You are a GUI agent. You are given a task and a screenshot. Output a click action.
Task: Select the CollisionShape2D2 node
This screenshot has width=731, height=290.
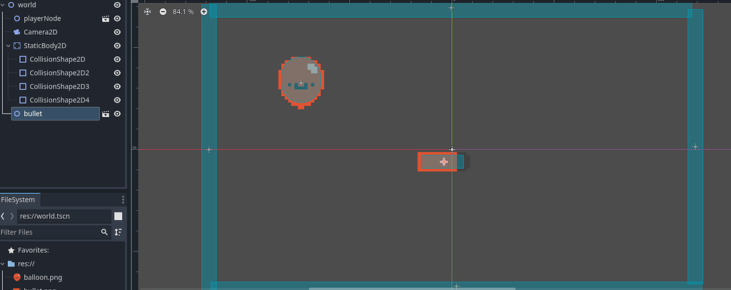59,73
